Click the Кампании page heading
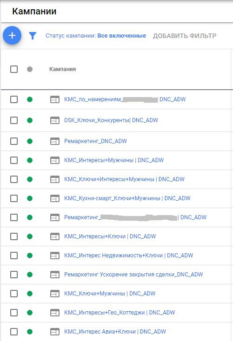Viewport: 233px width, 341px height. pos(34,11)
